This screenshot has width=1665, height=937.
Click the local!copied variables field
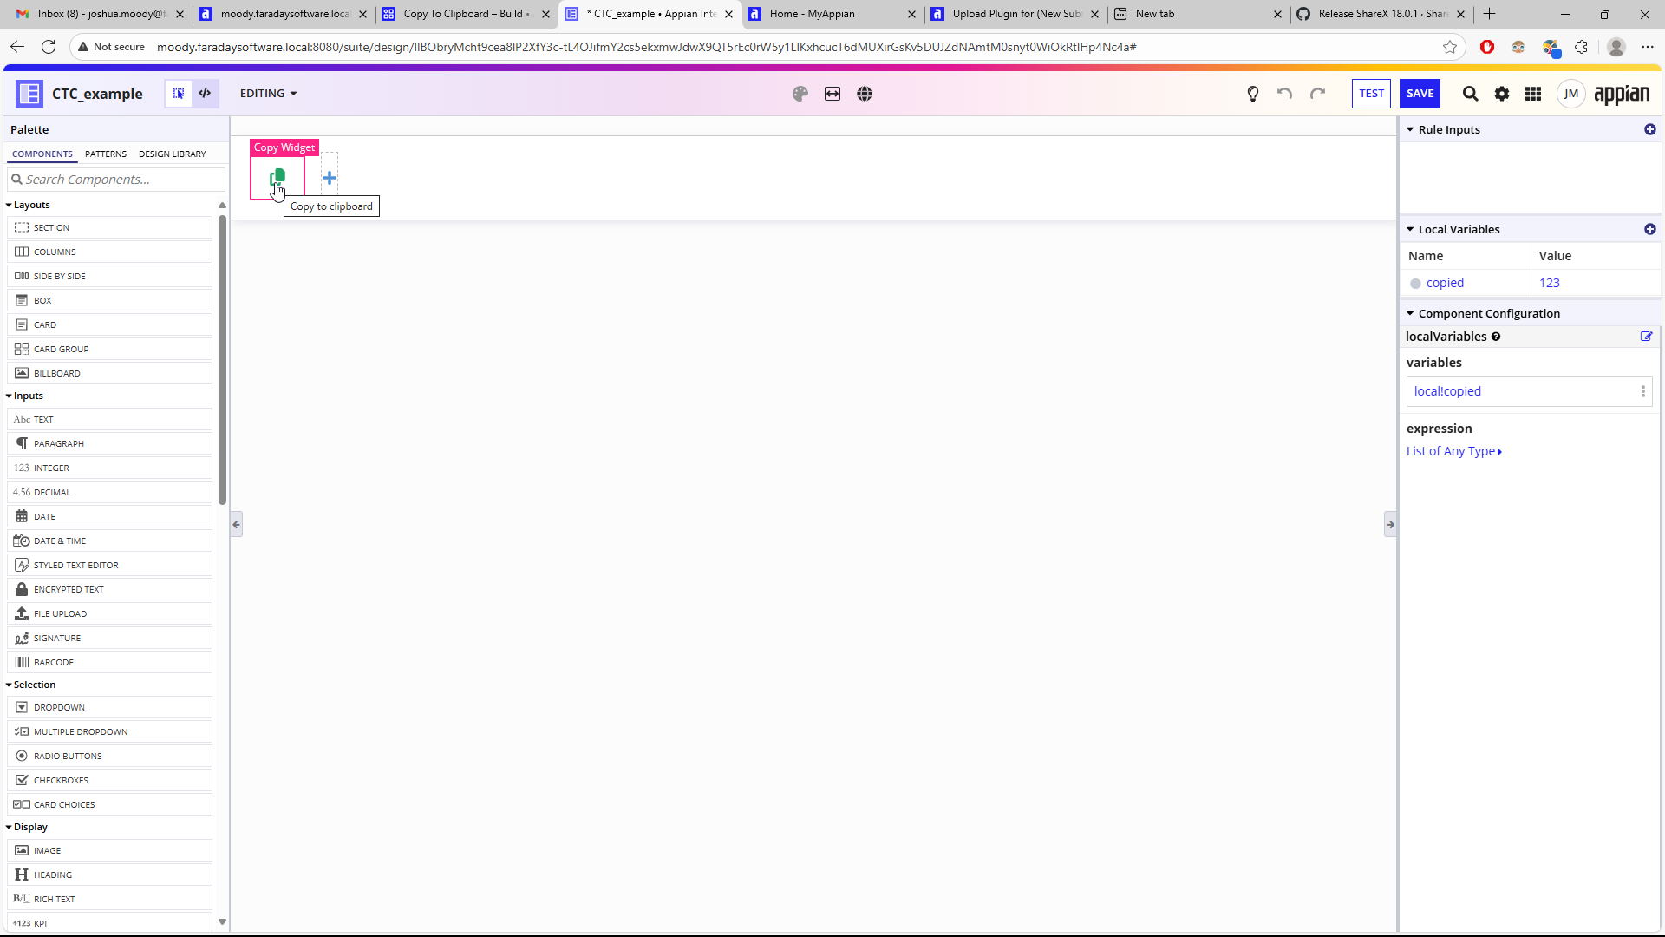(1529, 392)
